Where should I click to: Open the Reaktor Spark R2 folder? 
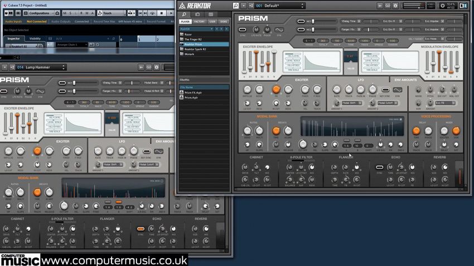click(x=204, y=49)
